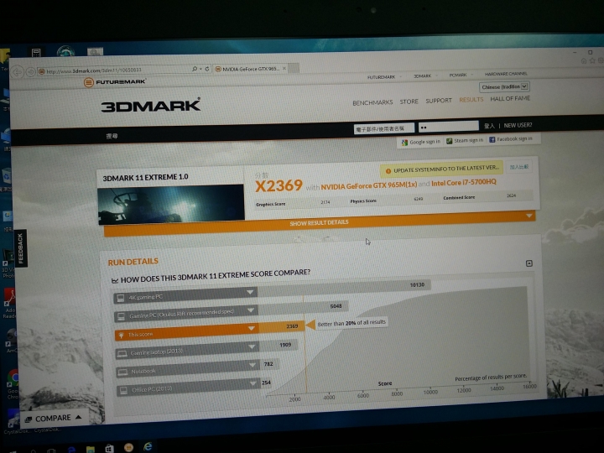The width and height of the screenshot is (604, 453).
Task: Click the 10130 score bar value
Action: point(417,284)
